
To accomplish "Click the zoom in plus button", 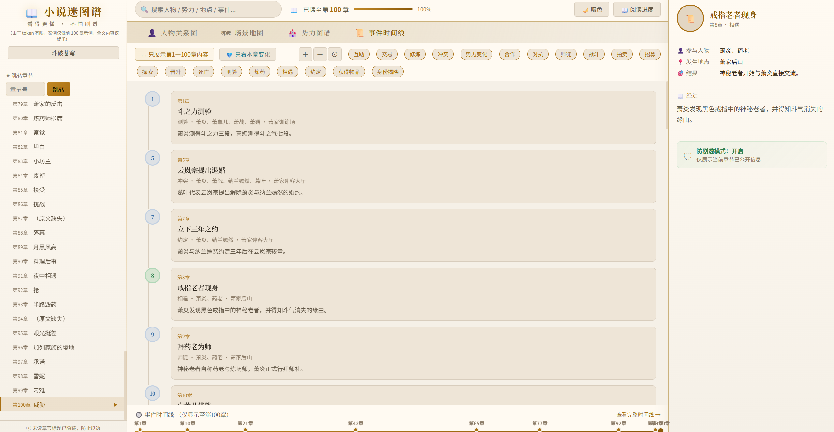I will pos(305,54).
